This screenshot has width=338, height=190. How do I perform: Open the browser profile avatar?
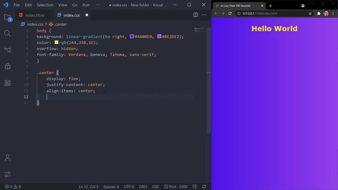tap(326, 13)
